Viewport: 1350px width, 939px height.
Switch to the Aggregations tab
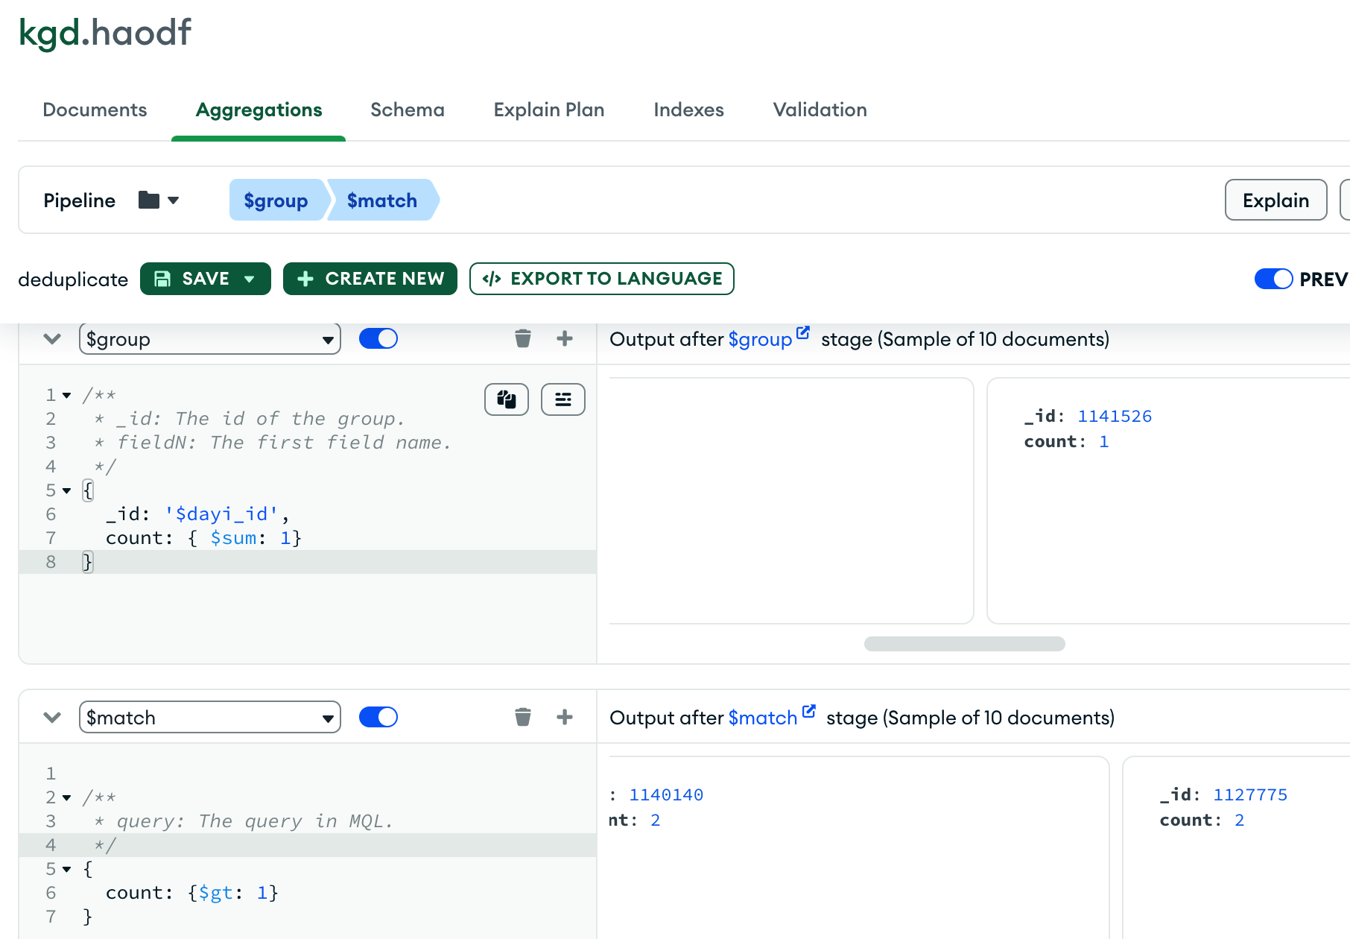click(x=259, y=110)
